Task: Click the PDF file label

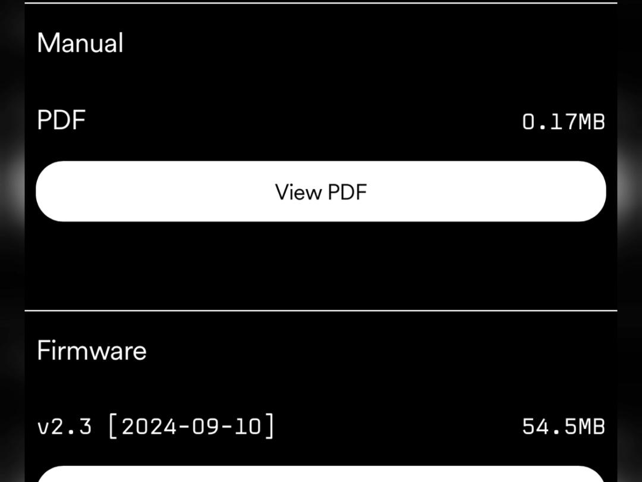Action: [61, 120]
